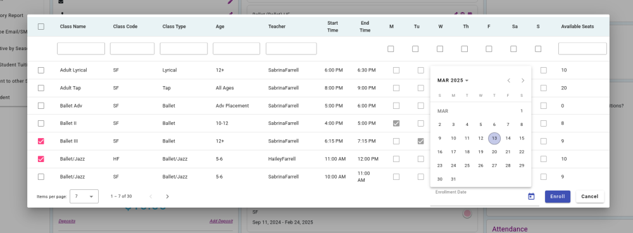Viewport: 633px width, 233px height.
Task: Select the Ballet II row checkbox
Action: (x=41, y=123)
